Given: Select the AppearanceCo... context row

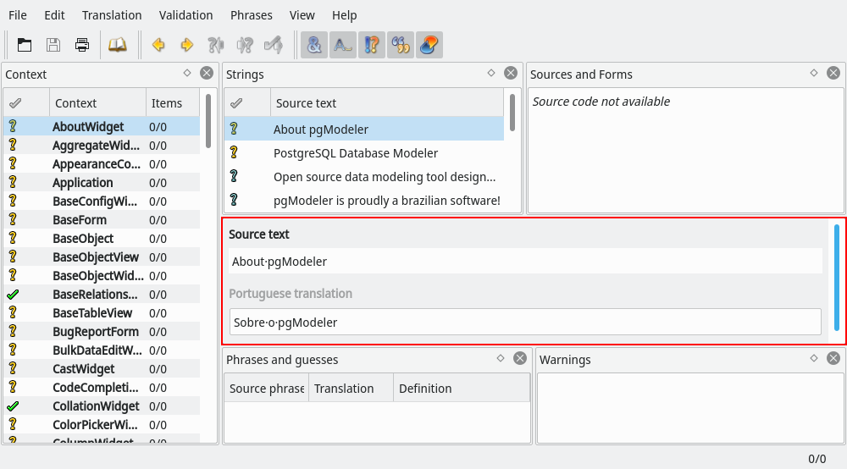Looking at the screenshot, I should [102, 163].
